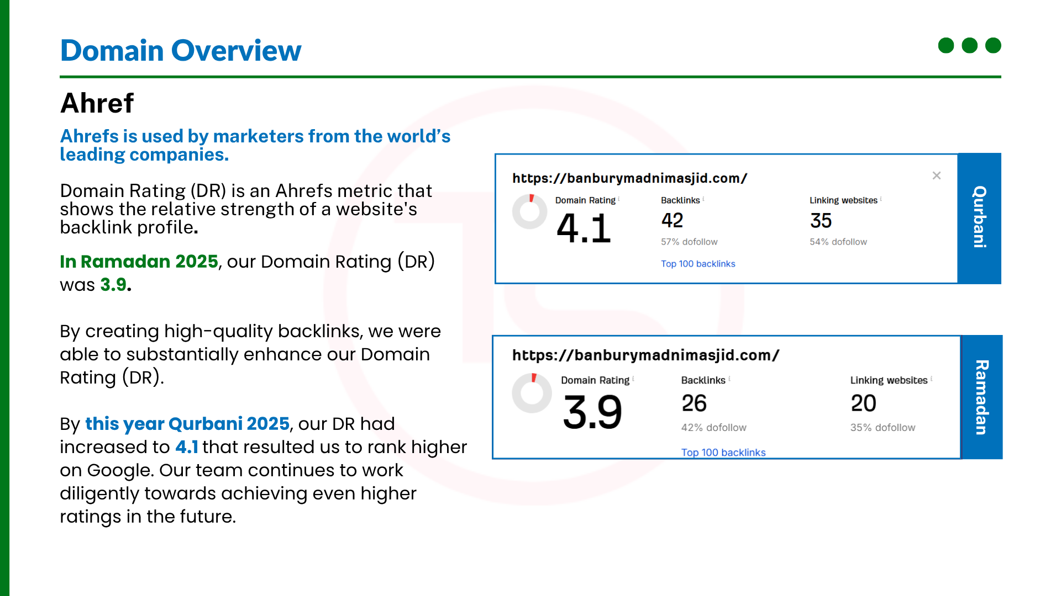1061x596 pixels.
Task: Click info icon beside Qurbani Linking websites
Action: [x=881, y=199]
